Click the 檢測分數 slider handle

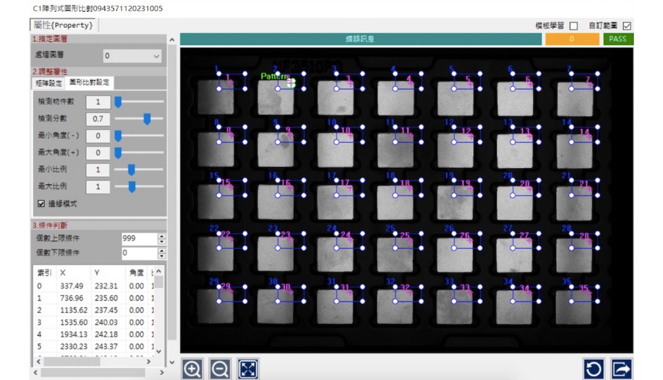(x=146, y=120)
